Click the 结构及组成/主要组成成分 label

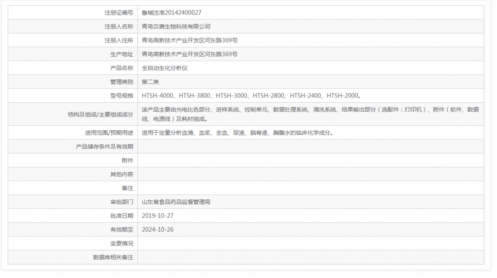[101, 114]
